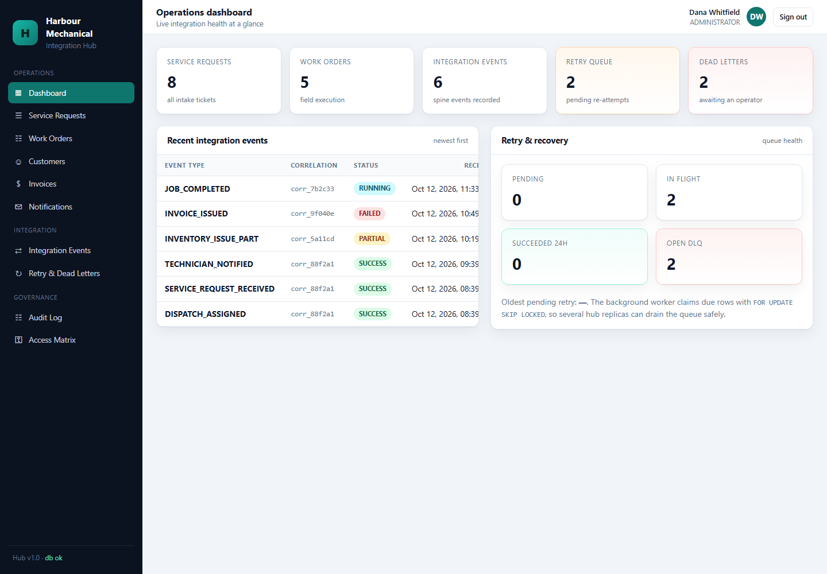The height and width of the screenshot is (574, 827).
Task: Select the SERVICE_REQUEST_RECEIVED event
Action: 318,289
